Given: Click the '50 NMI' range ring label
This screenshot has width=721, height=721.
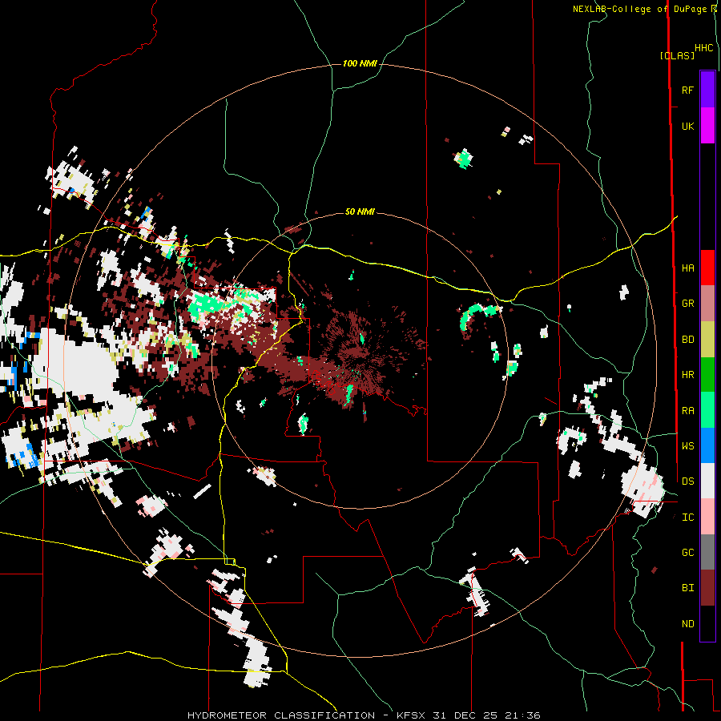Looking at the screenshot, I should pos(360,211).
